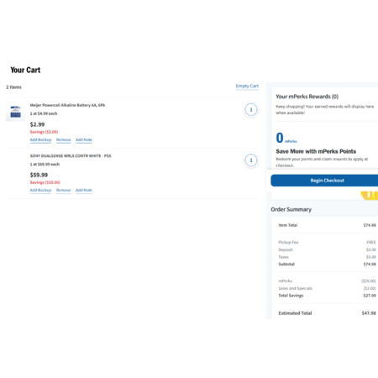This screenshot has width=378, height=378.
Task: Select the Savings ($2.00) text
Action: pos(44,132)
